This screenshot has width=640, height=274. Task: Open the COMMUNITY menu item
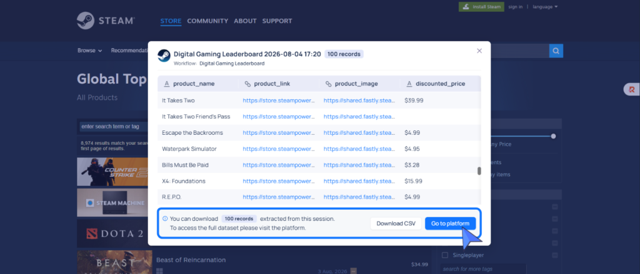coord(207,21)
